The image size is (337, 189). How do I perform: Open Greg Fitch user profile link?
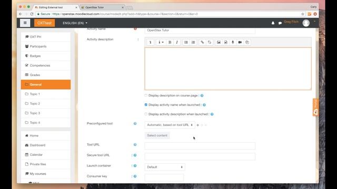coord(291,22)
